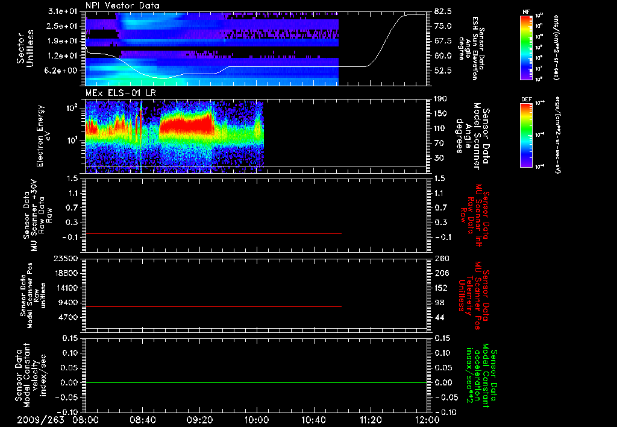The image size is (617, 427).
Task: Click the "52.5" sun elevation tick value
Action: tap(443, 71)
